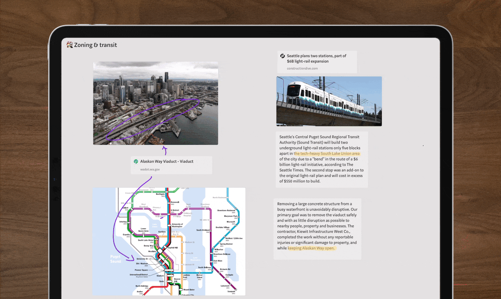Click 'University of Washington' station label on map

[x=177, y=225]
